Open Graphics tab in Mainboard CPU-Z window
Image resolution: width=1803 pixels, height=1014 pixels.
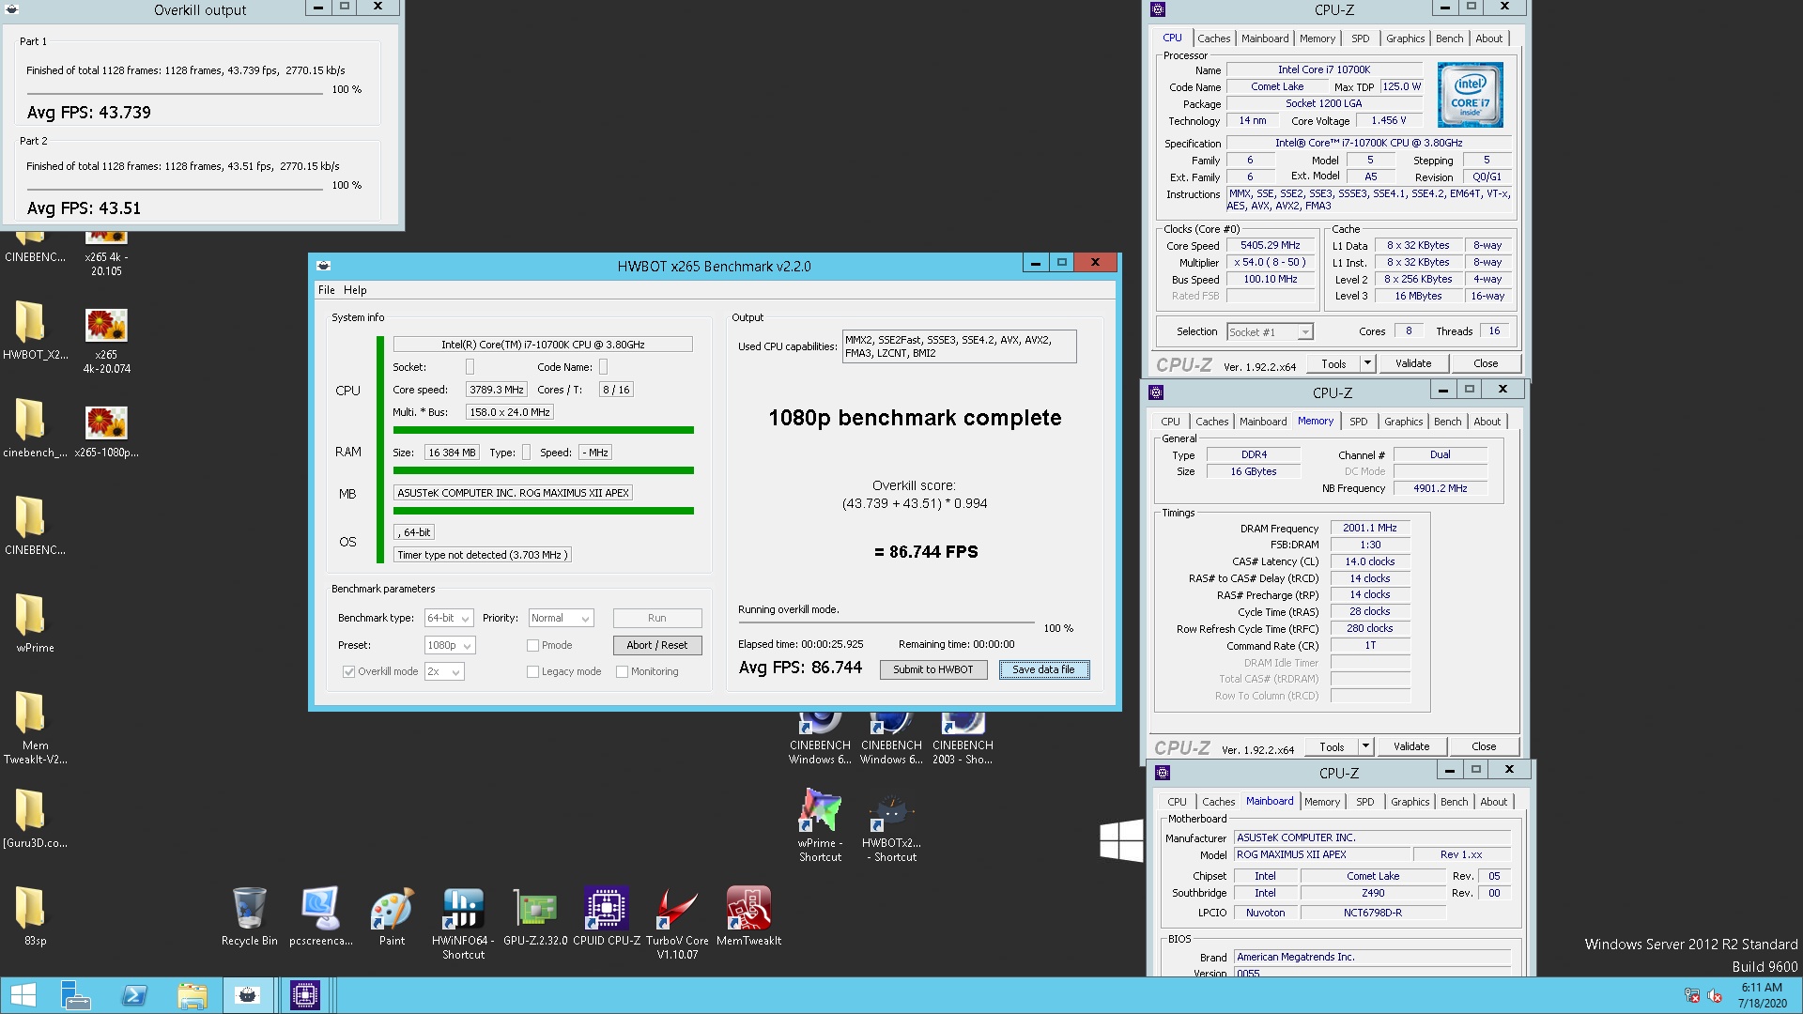pyautogui.click(x=1410, y=802)
